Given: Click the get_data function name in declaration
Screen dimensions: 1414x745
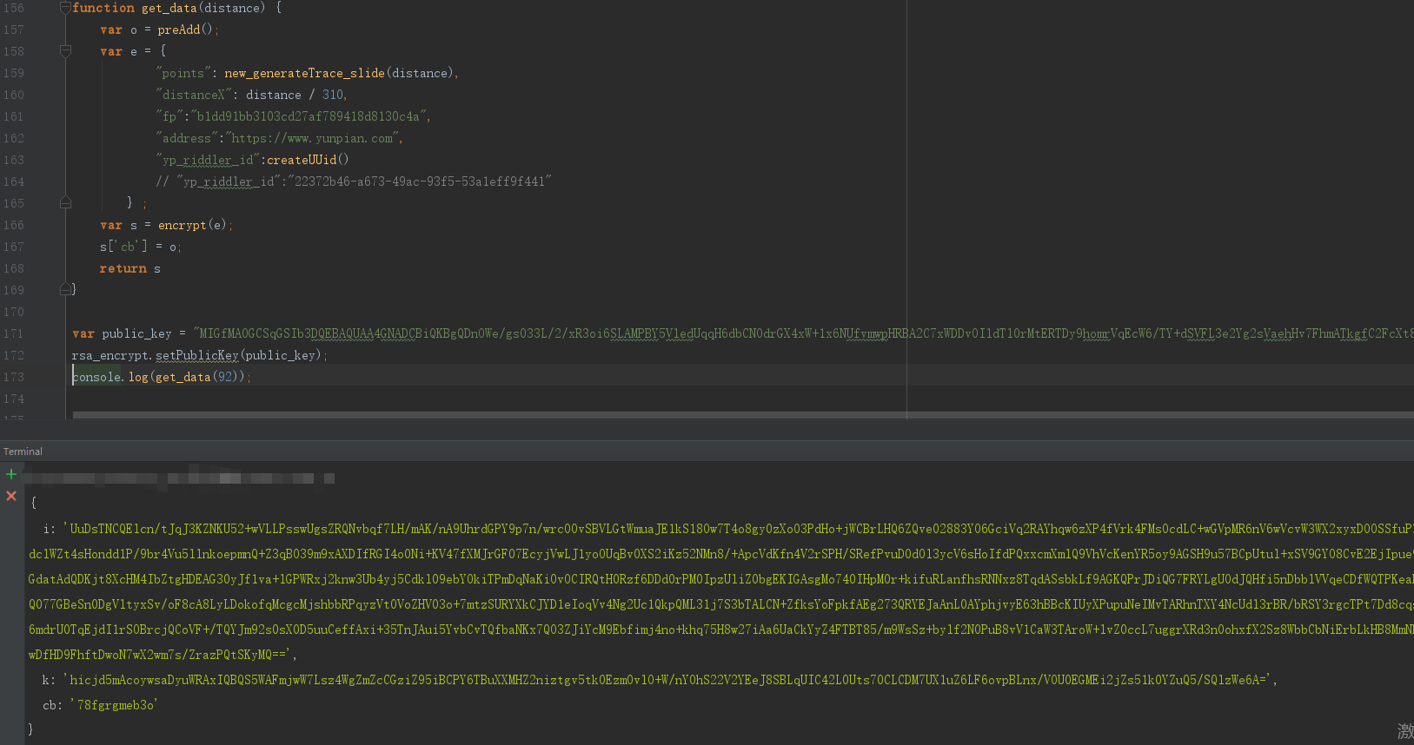Looking at the screenshot, I should (169, 8).
